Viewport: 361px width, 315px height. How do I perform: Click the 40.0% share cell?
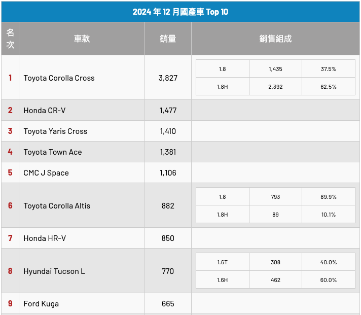tap(329, 262)
